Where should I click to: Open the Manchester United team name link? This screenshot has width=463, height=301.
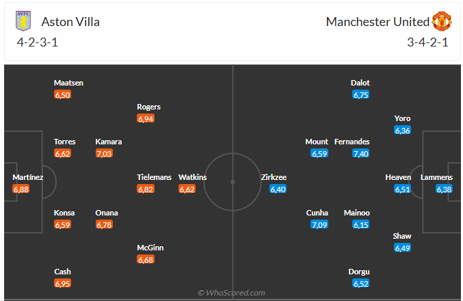pyautogui.click(x=378, y=22)
